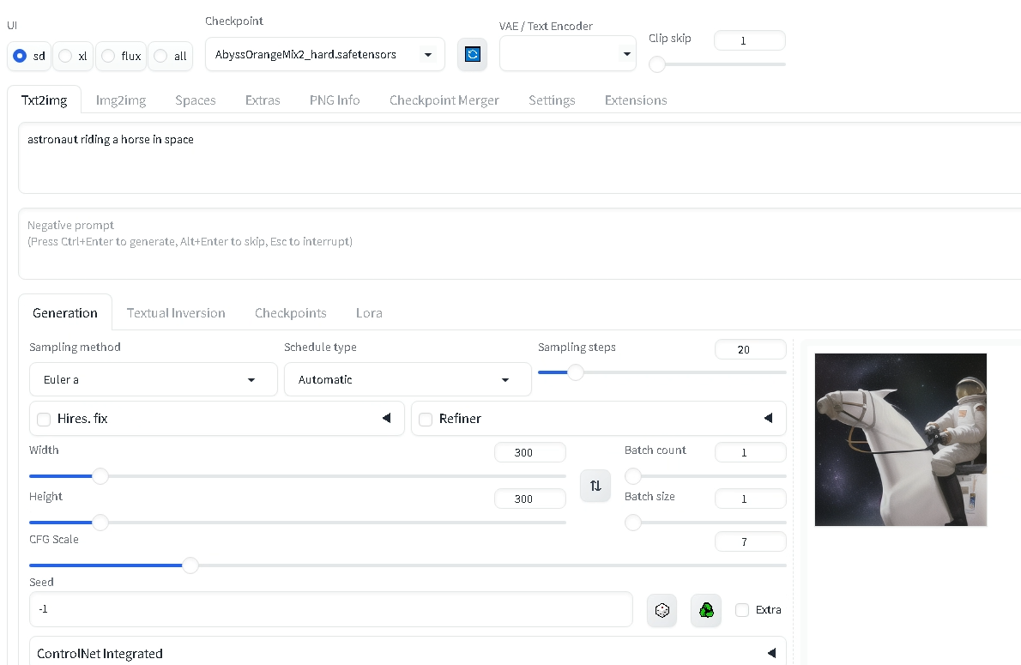Adjust the Batch count slider
This screenshot has width=1021, height=665.
coord(705,476)
